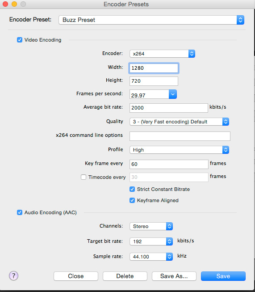Click the Delete button

tap(125, 276)
